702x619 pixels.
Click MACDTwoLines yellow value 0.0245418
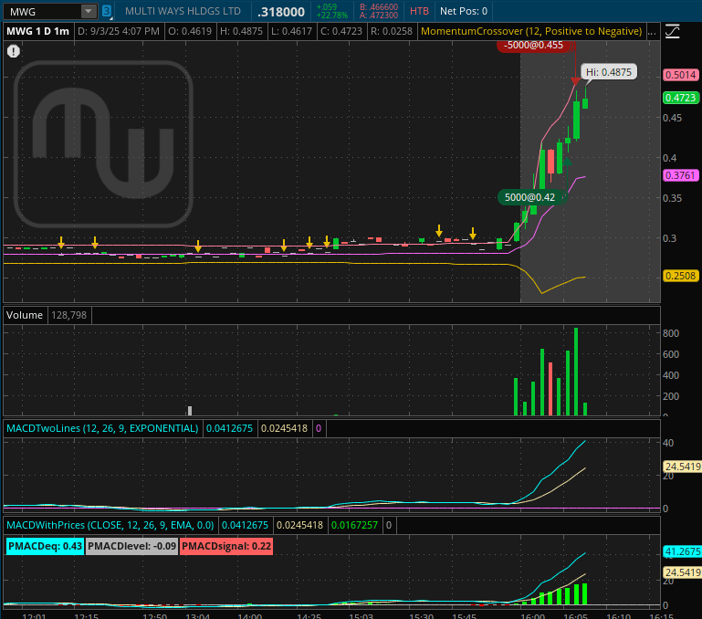tap(284, 428)
